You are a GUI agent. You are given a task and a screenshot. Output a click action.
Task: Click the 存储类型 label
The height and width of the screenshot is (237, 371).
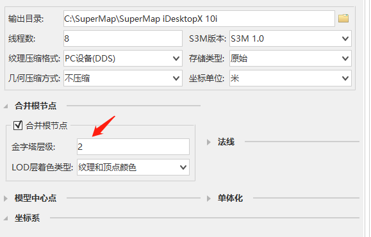(206, 58)
